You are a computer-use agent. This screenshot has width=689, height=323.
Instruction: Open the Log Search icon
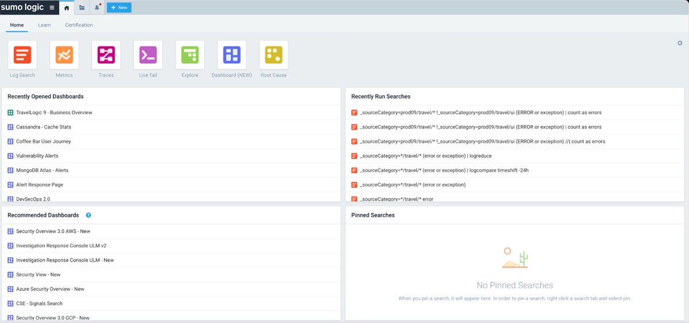coord(22,55)
